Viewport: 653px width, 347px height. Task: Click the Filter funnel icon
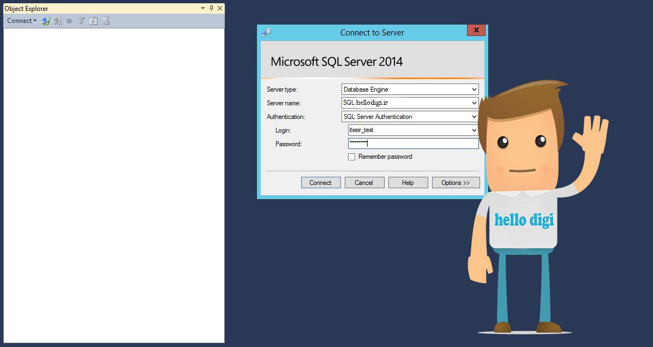[81, 21]
